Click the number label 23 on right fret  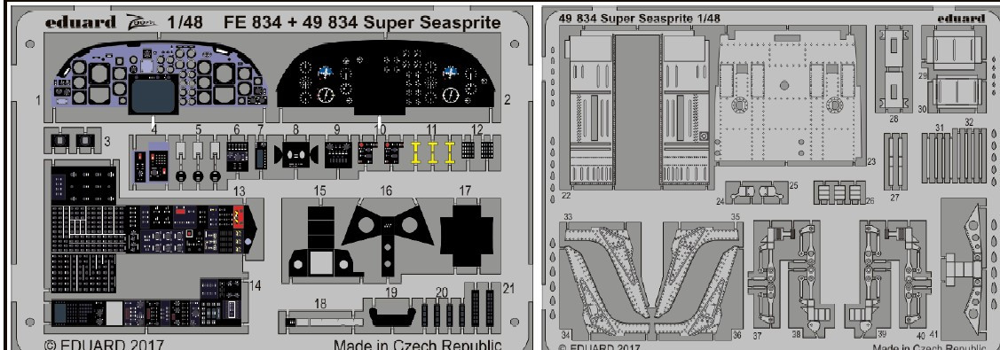click(871, 162)
